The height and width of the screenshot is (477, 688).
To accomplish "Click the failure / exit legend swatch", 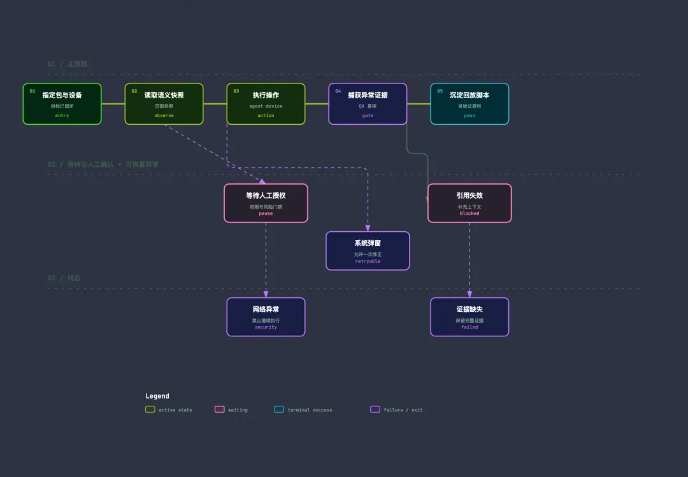I will [x=375, y=409].
